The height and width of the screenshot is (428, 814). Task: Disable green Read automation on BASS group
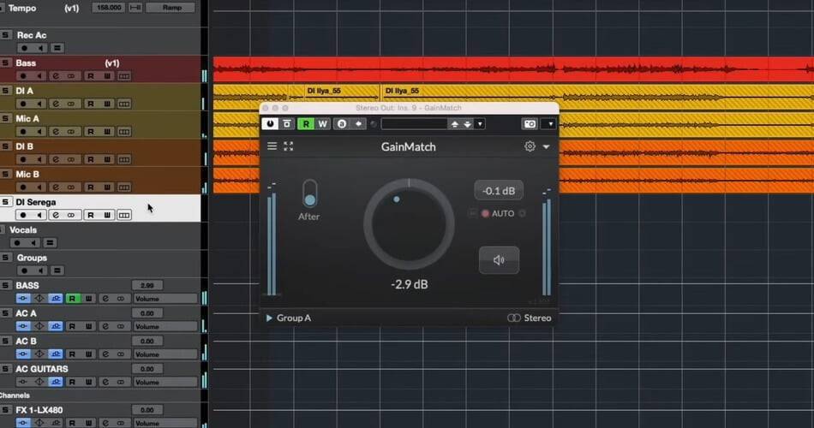(x=72, y=299)
